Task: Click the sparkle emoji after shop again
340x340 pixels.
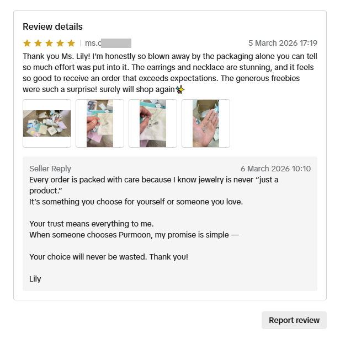Action: click(180, 90)
